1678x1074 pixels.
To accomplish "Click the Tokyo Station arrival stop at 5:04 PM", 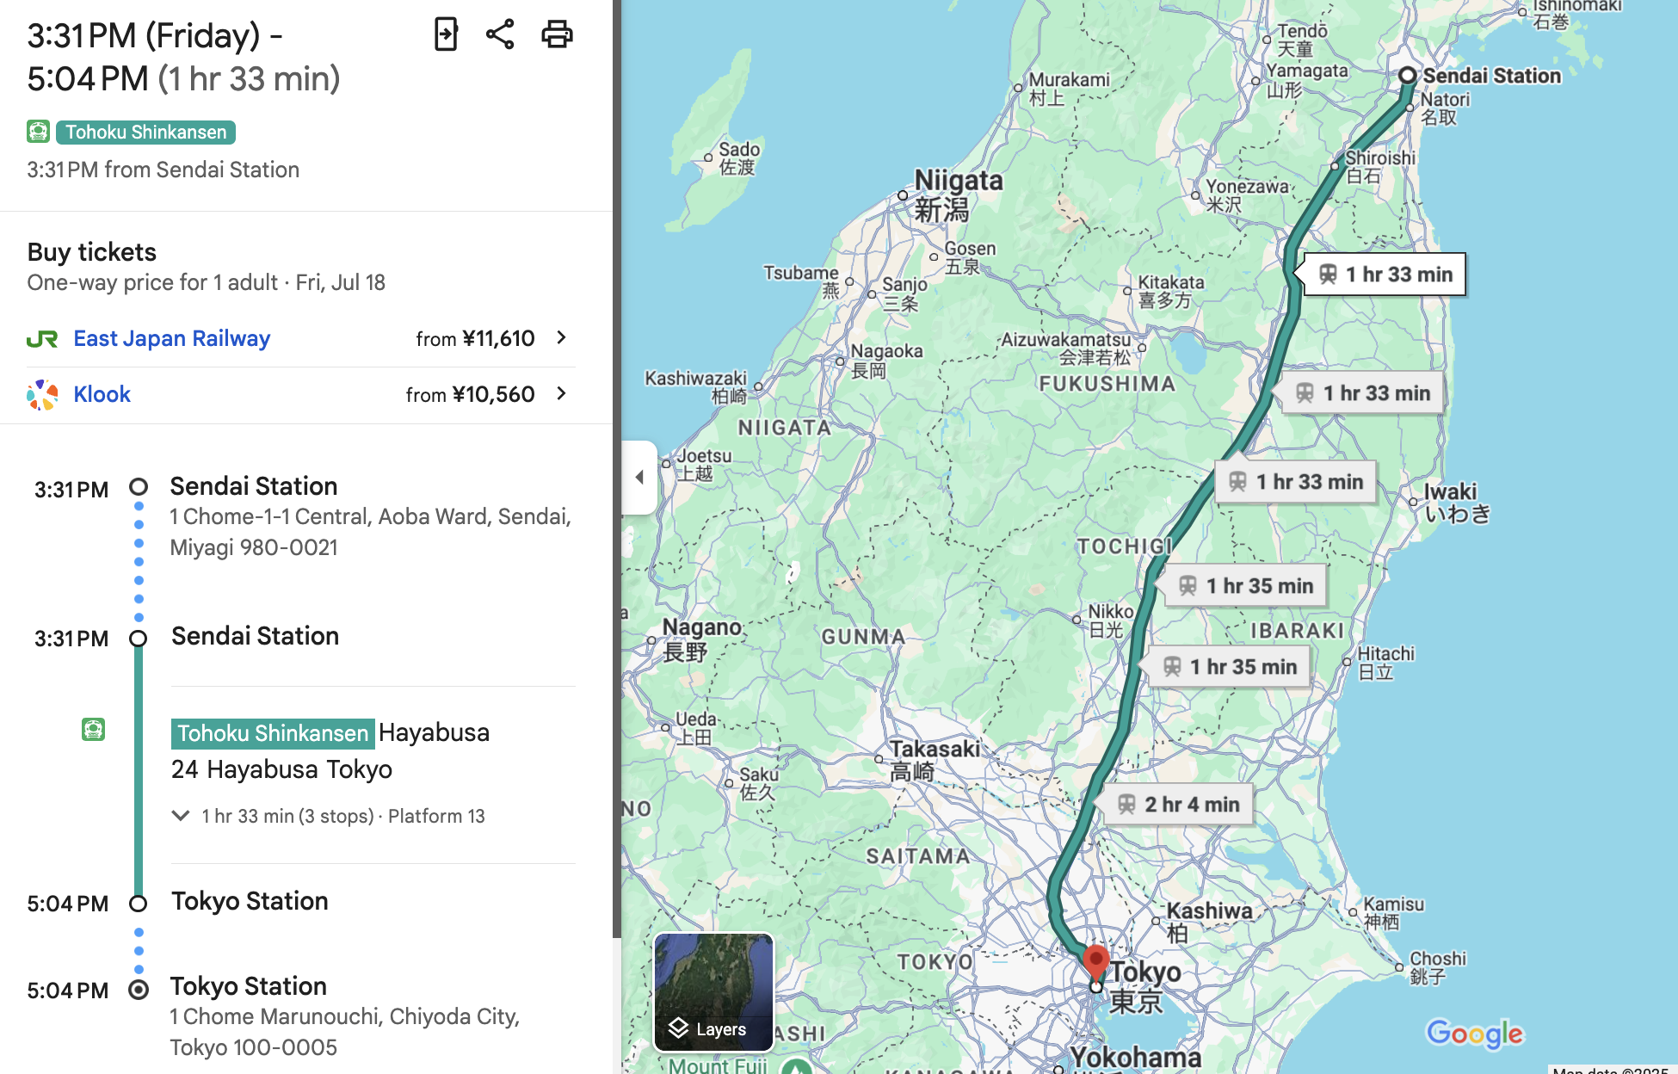I will [250, 901].
